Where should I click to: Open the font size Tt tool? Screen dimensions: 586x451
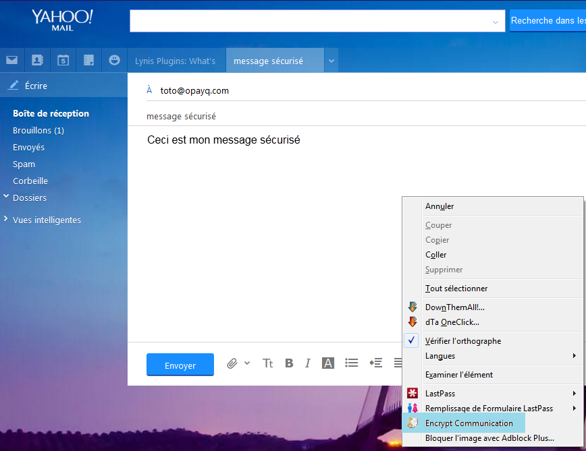point(267,363)
